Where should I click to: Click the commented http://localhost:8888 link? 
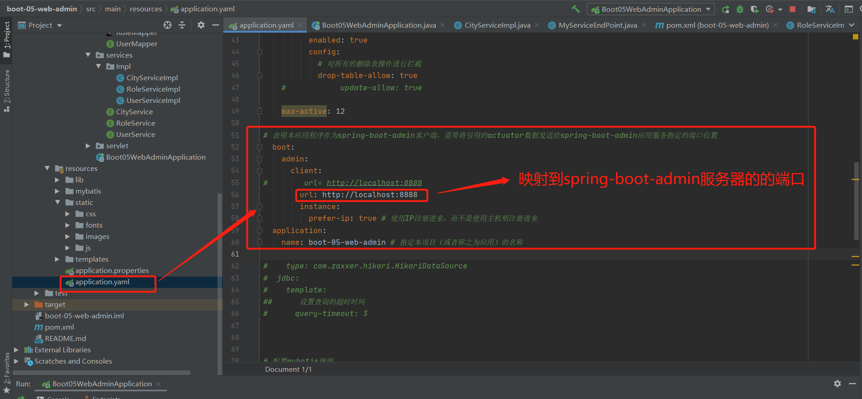pos(374,183)
